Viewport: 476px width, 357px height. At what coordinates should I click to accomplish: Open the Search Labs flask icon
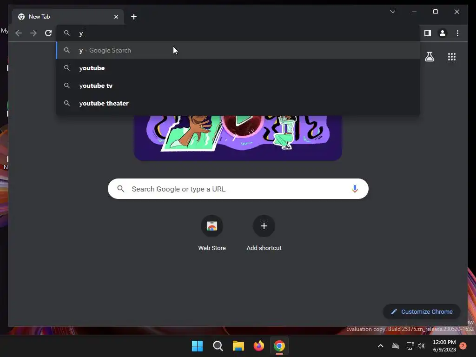pos(429,57)
